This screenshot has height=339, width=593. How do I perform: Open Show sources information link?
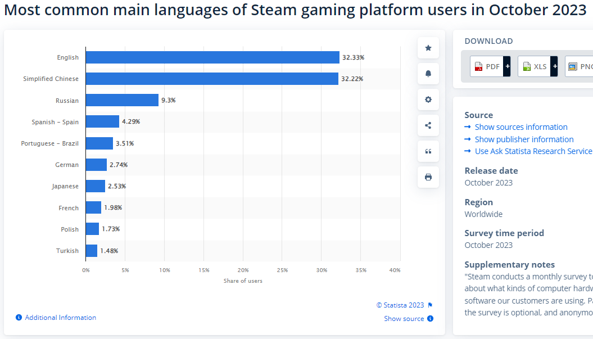(x=521, y=127)
